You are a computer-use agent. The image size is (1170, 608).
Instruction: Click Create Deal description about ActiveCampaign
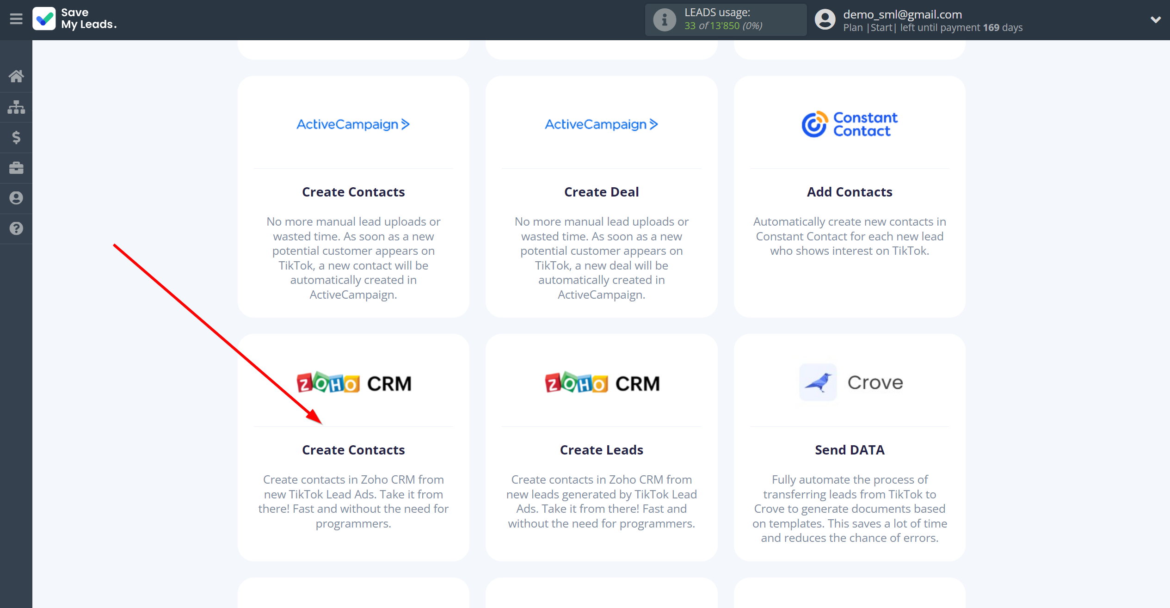coord(601,258)
